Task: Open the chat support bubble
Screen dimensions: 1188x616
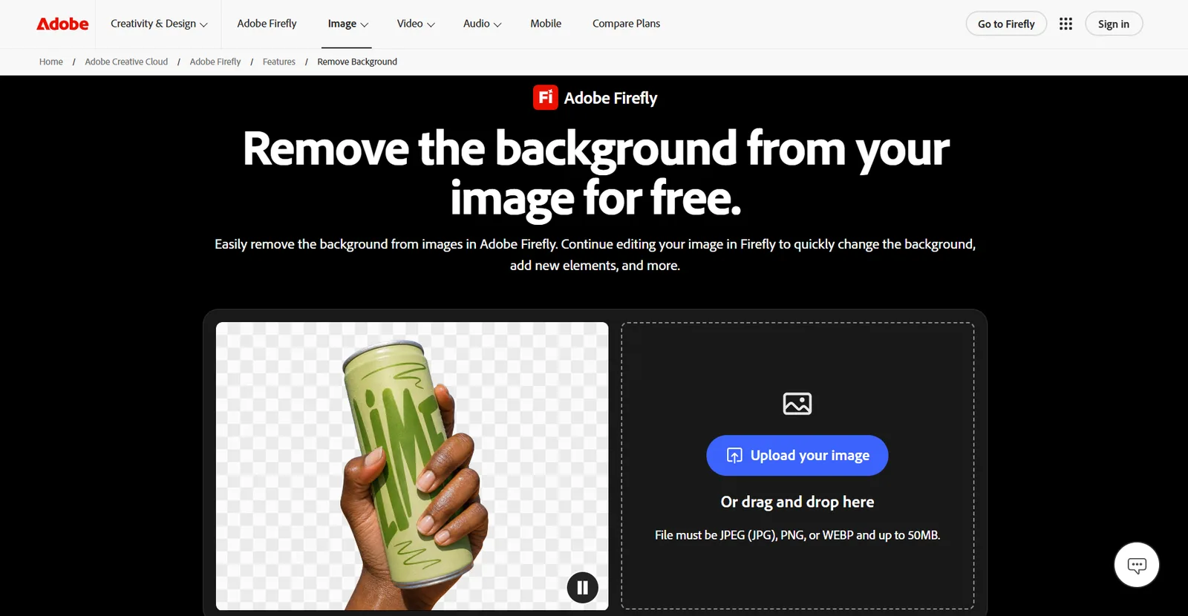Action: (1136, 565)
